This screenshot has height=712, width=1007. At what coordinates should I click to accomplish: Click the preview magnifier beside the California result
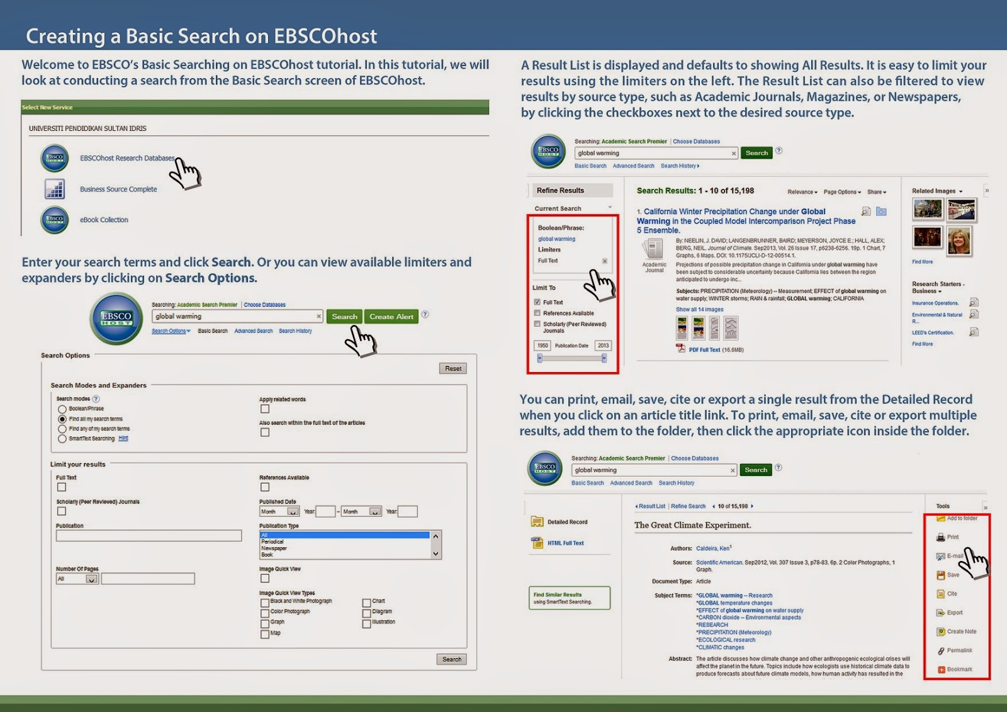click(x=866, y=212)
